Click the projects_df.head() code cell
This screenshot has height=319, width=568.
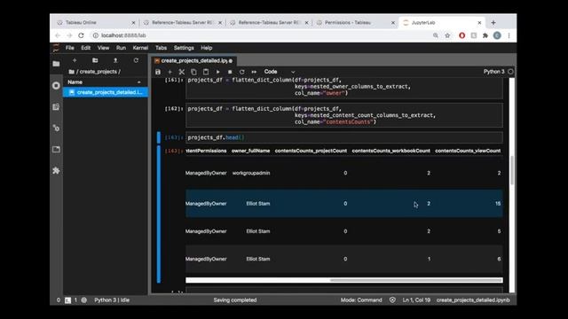[x=344, y=137]
